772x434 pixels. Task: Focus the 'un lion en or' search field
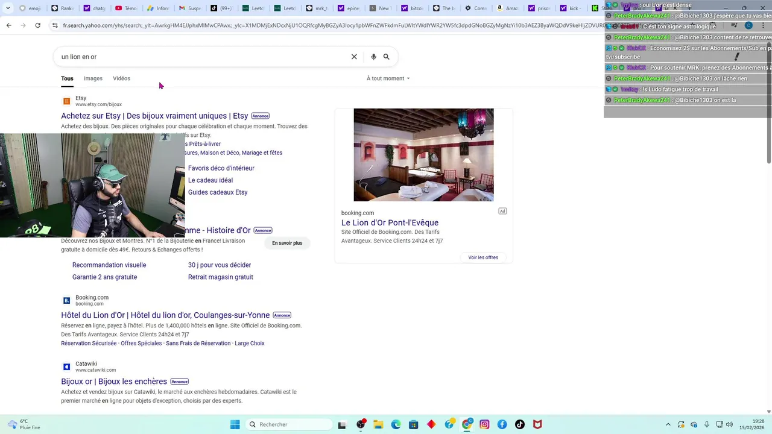(202, 57)
